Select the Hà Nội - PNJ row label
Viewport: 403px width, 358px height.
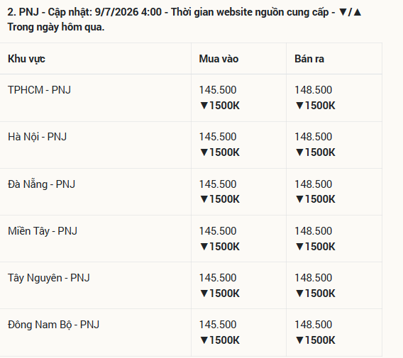click(x=38, y=137)
